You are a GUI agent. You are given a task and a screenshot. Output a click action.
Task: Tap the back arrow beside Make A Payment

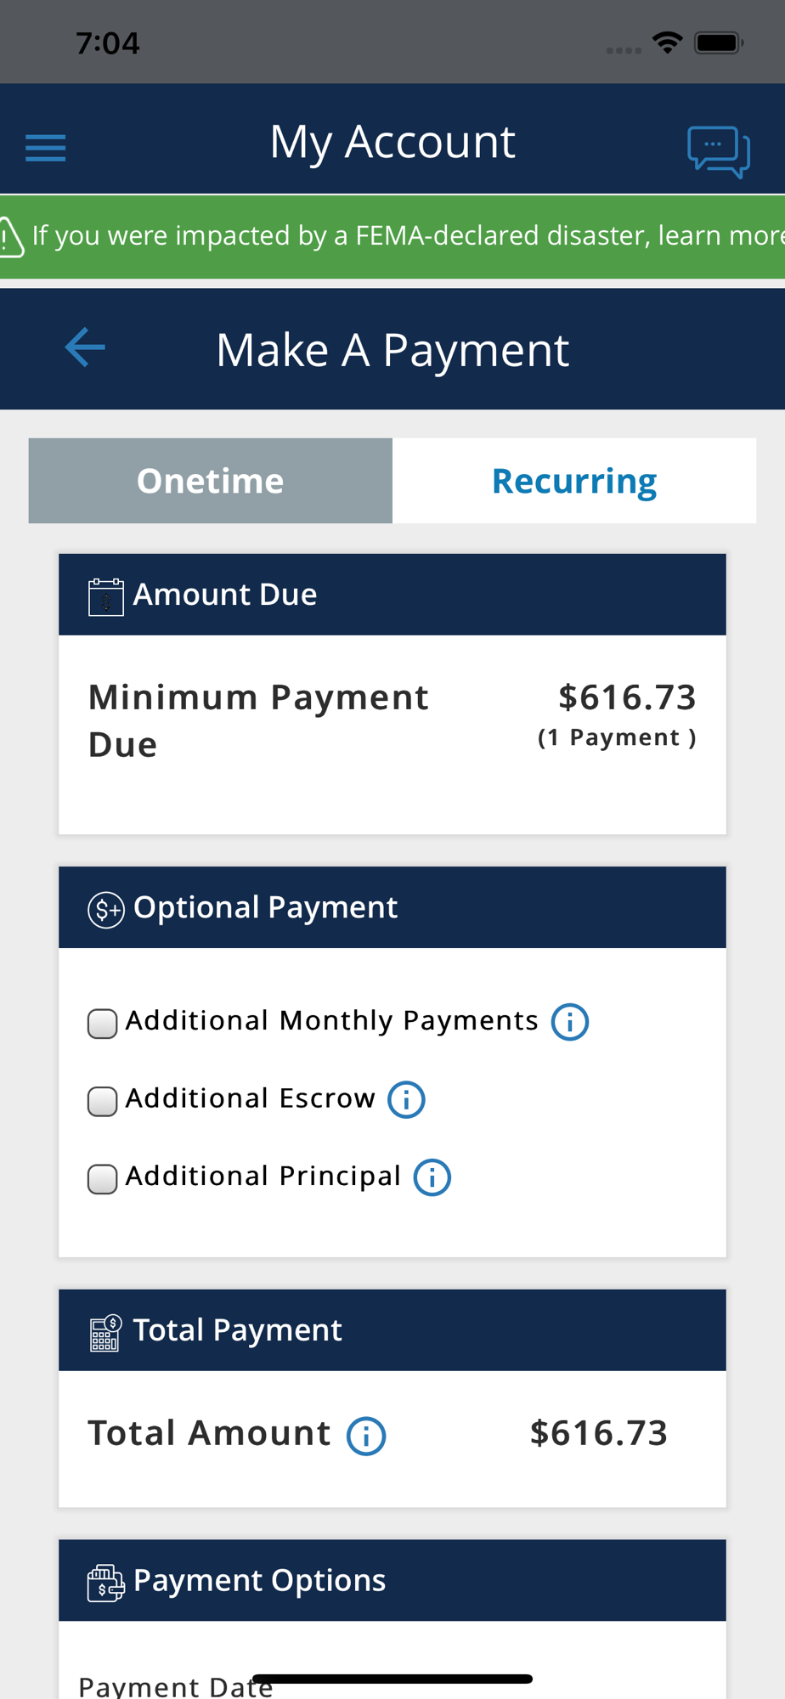coord(85,347)
